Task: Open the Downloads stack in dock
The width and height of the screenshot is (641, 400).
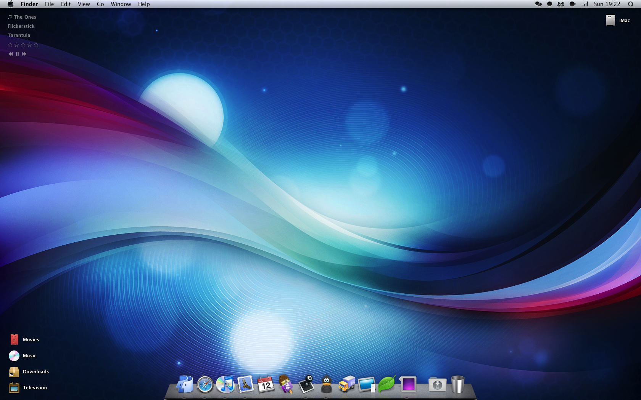Action: tap(437, 384)
